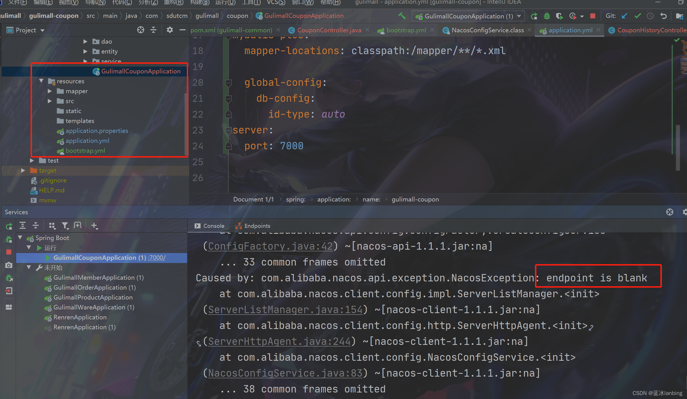The width and height of the screenshot is (687, 399).
Task: Click the Rerun in Debug icon in the Services sidebar
Action: [9, 239]
